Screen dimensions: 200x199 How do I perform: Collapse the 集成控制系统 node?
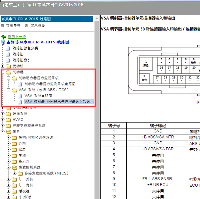(x=8, y=167)
